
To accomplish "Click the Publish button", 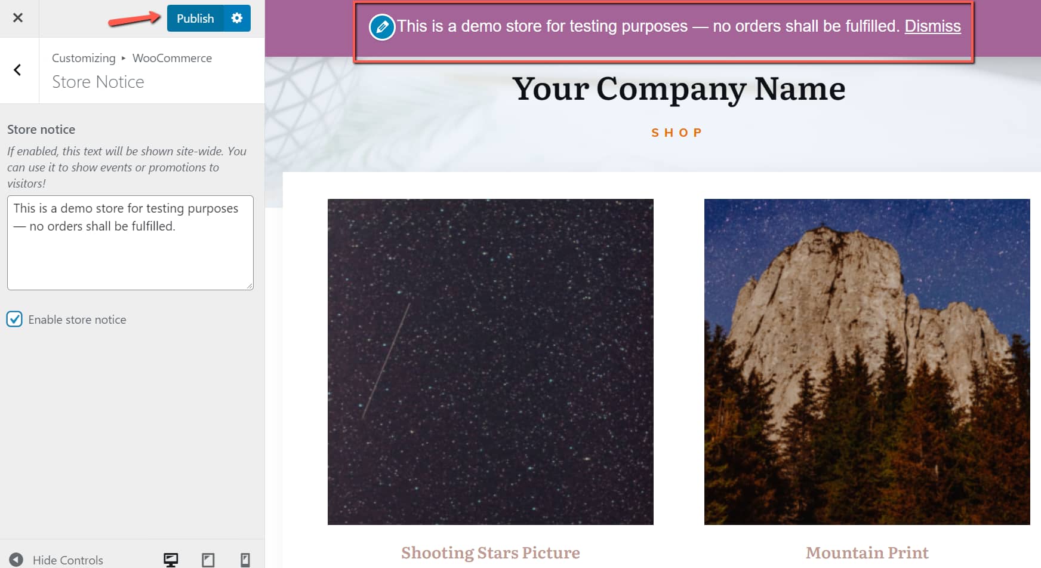I will (195, 18).
